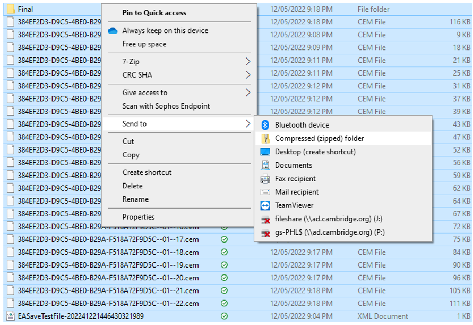
Task: Click the Fax recipient icon
Action: [265, 179]
